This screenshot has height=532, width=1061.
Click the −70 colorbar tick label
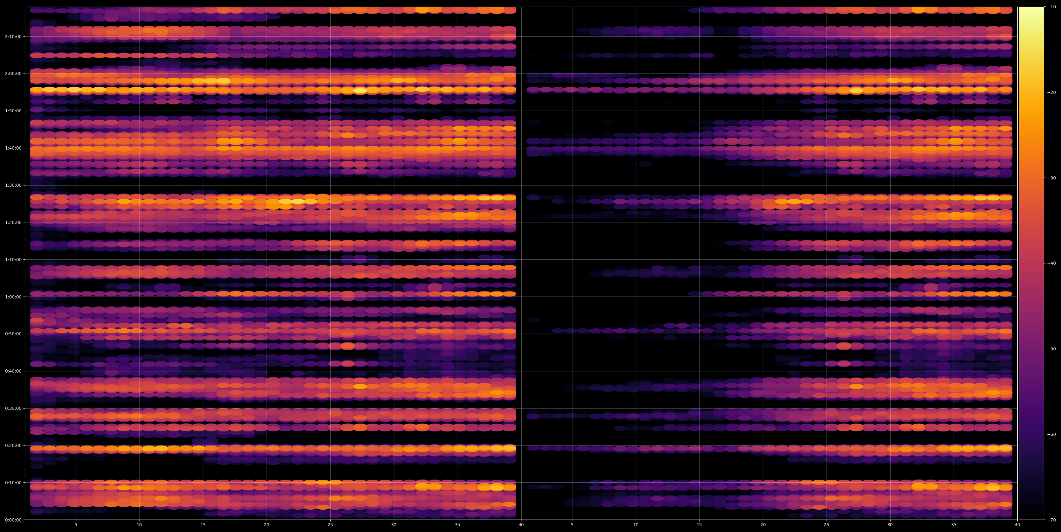click(1051, 520)
